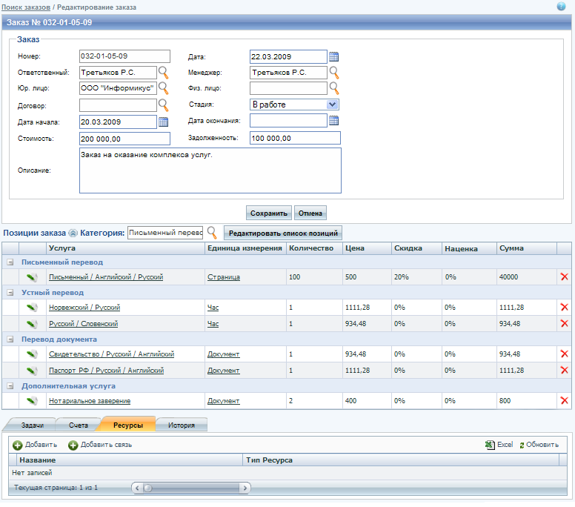Click the Сохранить button

[x=268, y=213]
